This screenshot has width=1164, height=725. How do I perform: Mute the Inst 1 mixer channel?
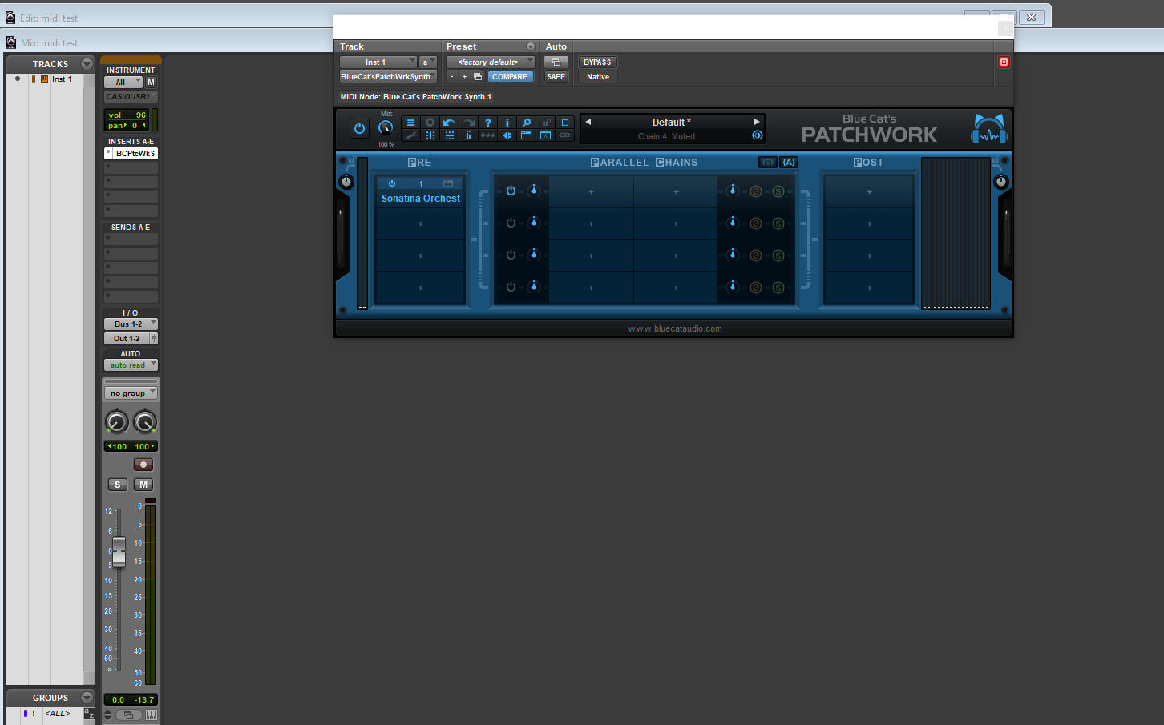(143, 485)
